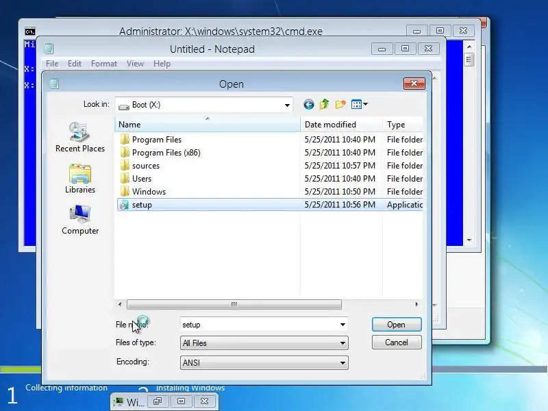The width and height of the screenshot is (548, 411).
Task: Minimize the Notepad window
Action: click(x=382, y=49)
